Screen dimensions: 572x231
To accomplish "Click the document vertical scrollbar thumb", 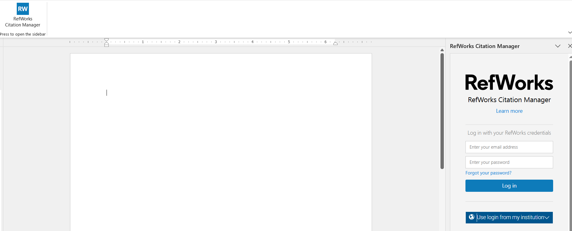I will pyautogui.click(x=442, y=111).
